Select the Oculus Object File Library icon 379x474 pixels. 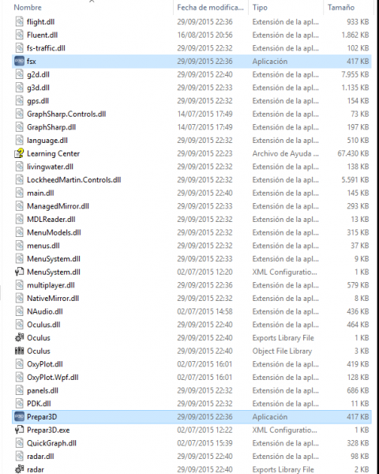pos(19,351)
